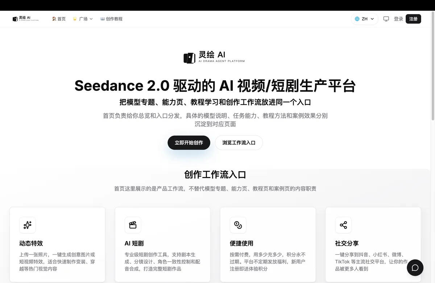435x283 pixels.
Task: Click the book icon beside 创作教程
Action: (x=103, y=19)
